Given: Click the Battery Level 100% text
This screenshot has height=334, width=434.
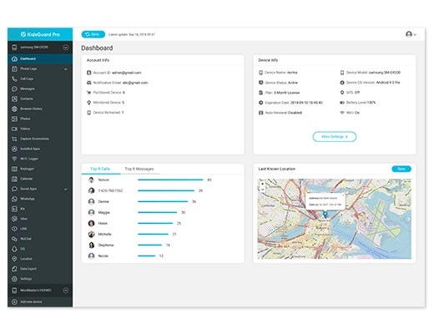Looking at the screenshot, I should (x=361, y=103).
